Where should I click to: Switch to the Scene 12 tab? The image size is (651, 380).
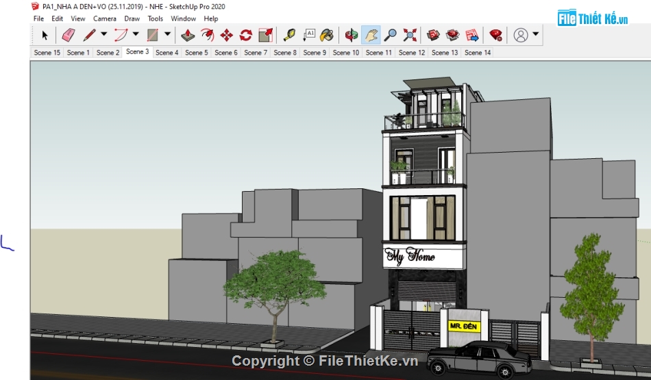(411, 53)
